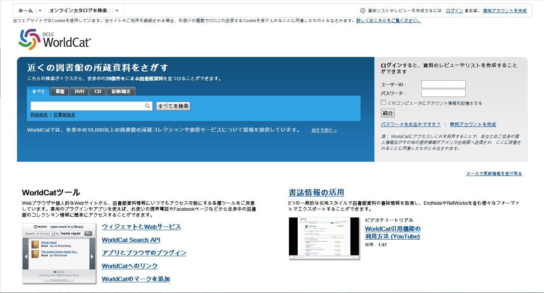Click the widget's right arrow

point(92,256)
